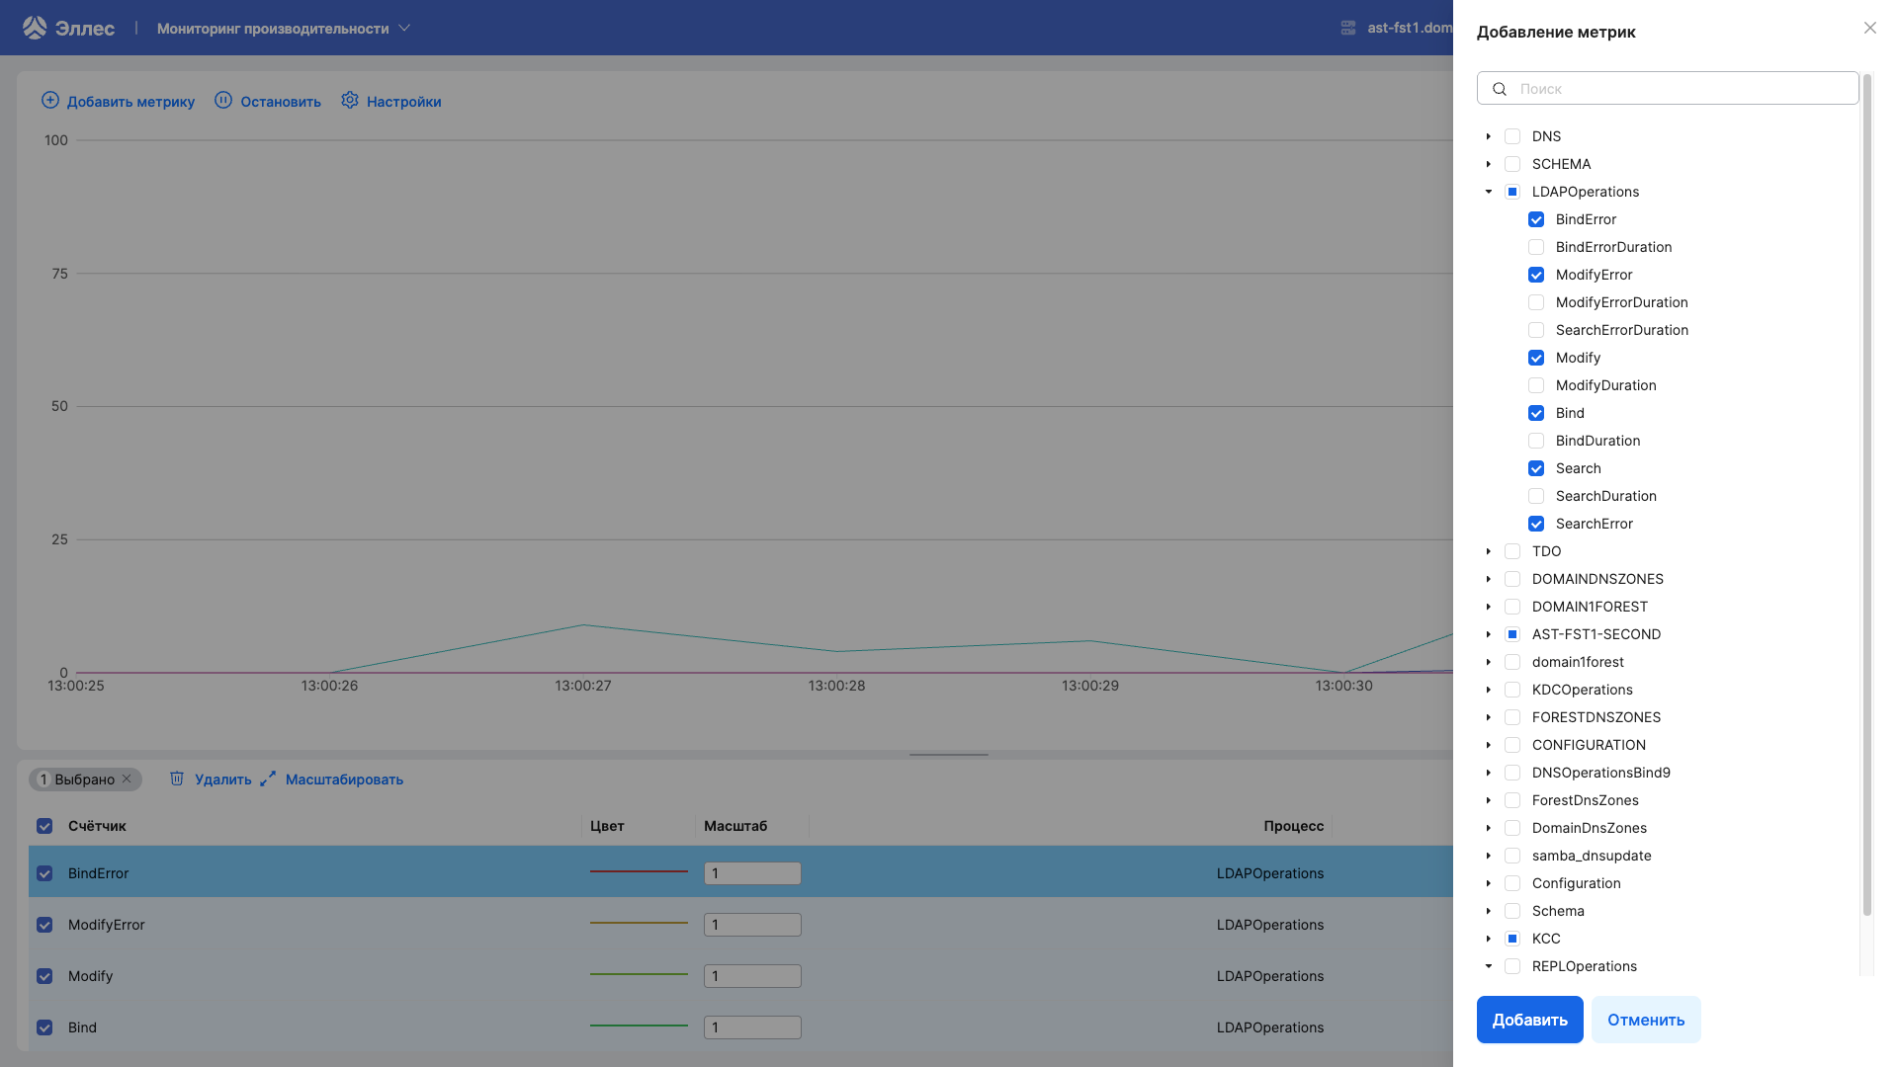
Task: Collapse the REPLOperations node
Action: [1489, 966]
